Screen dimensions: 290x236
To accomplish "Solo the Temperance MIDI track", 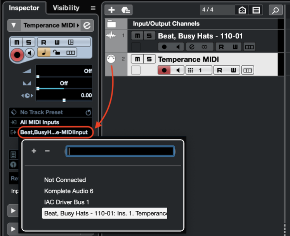I will pos(149,59).
